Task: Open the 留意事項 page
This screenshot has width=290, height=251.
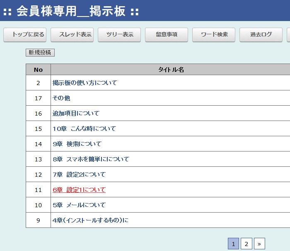Action: click(x=167, y=35)
